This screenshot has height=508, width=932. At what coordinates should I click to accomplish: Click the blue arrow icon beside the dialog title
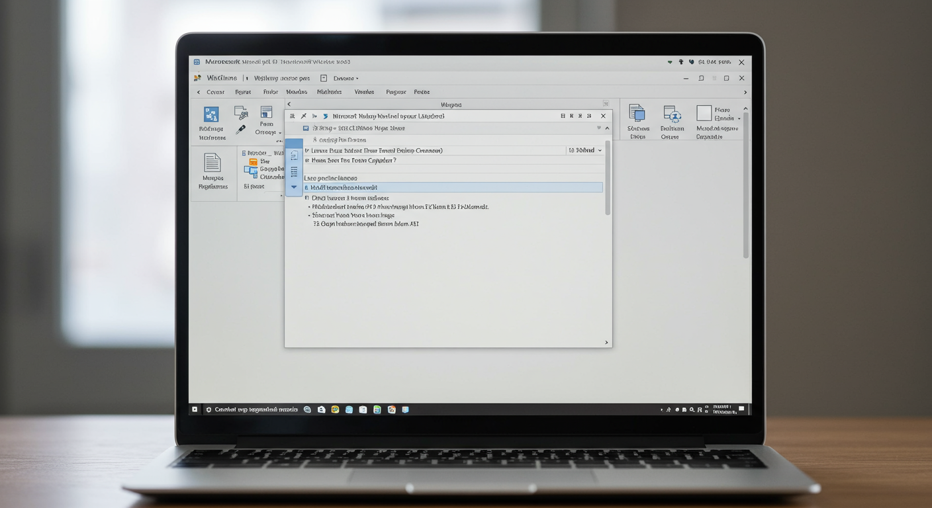click(325, 116)
